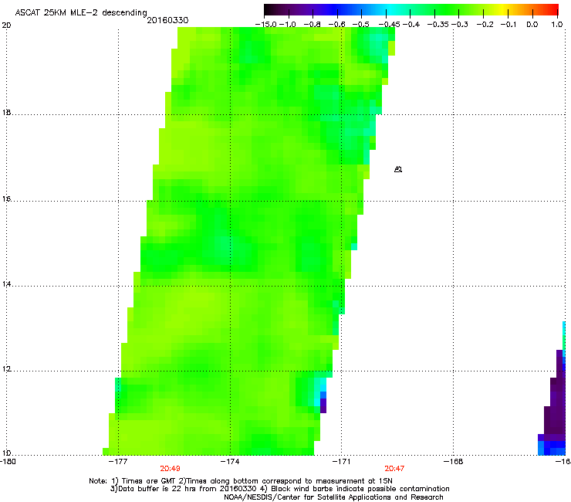The height and width of the screenshot is (502, 571).
Task: Click the '-0.3' color bar label
Action: coord(460,25)
